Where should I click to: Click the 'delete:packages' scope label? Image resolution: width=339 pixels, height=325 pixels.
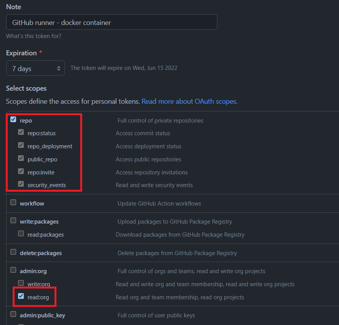point(41,253)
